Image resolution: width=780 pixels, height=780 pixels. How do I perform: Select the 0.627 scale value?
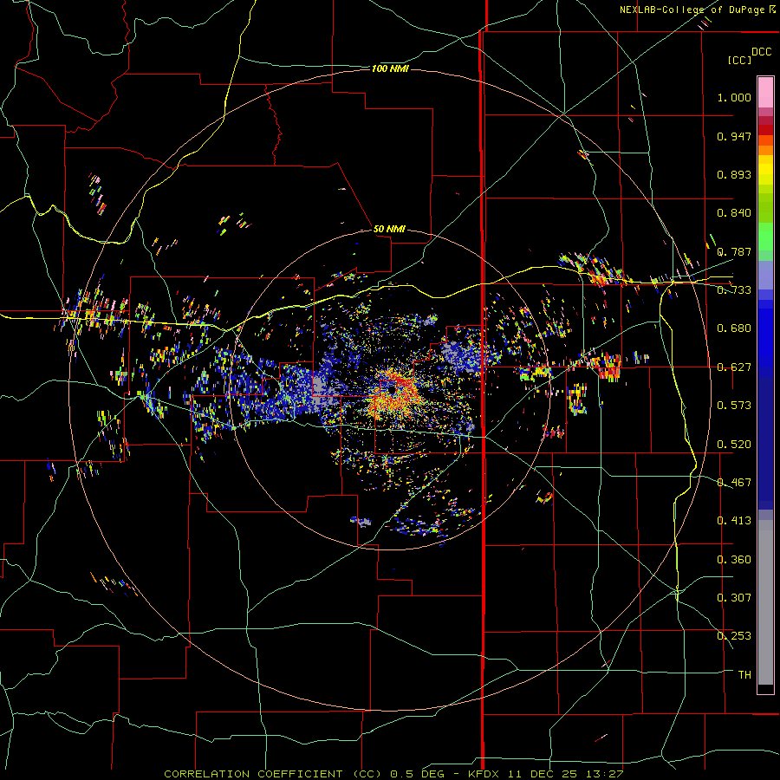coord(734,367)
